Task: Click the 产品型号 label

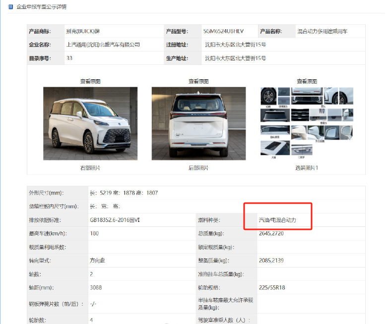Action: (x=177, y=31)
